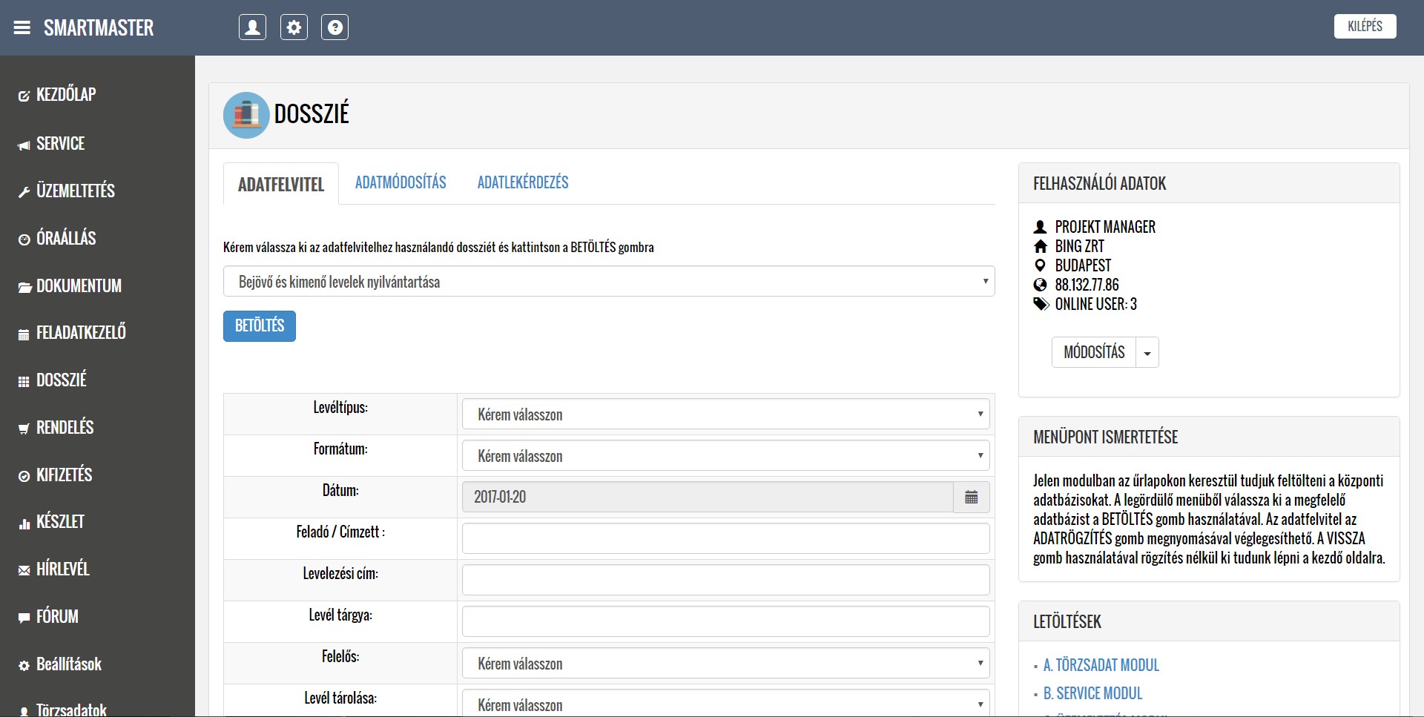This screenshot has width=1424, height=717.
Task: Open the KÉSZLET sidebar item
Action: 59,522
